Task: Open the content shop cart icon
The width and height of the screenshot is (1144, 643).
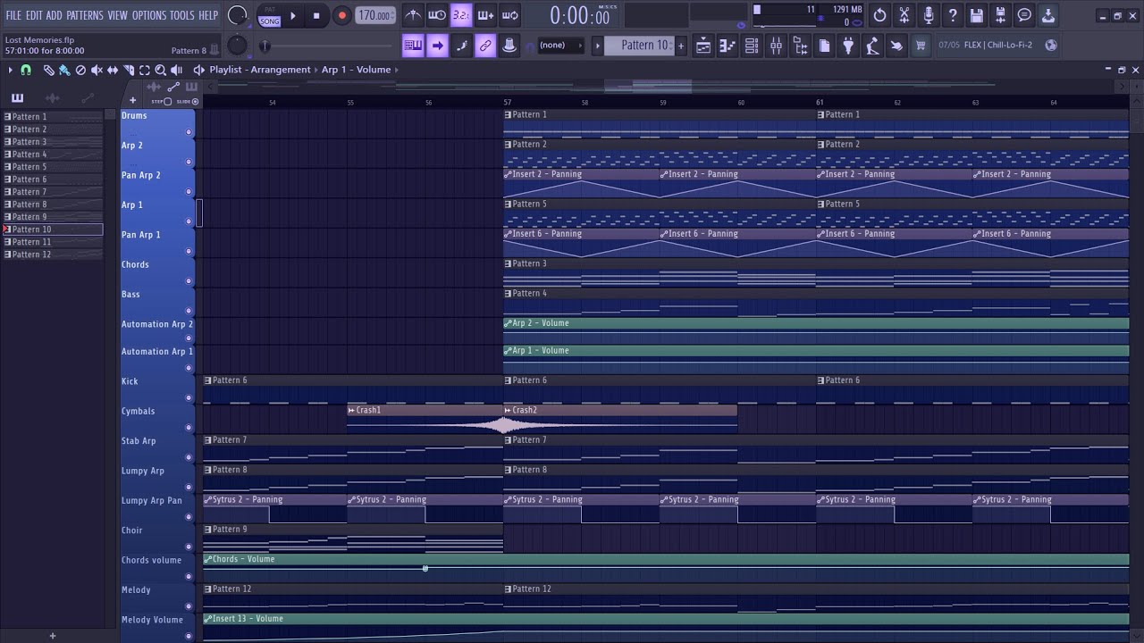Action: click(x=921, y=46)
